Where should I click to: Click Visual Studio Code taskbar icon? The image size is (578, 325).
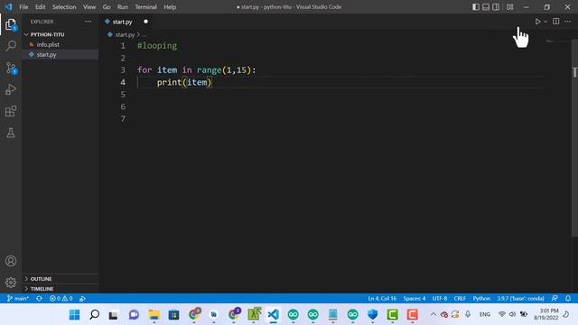pos(273,315)
